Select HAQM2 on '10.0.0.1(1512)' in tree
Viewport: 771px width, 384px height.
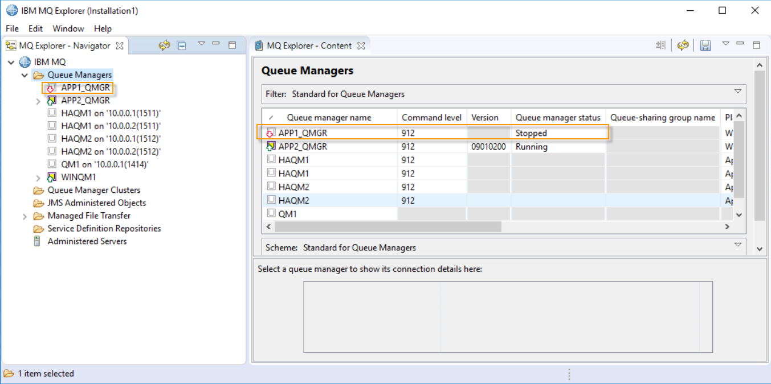[x=111, y=139]
